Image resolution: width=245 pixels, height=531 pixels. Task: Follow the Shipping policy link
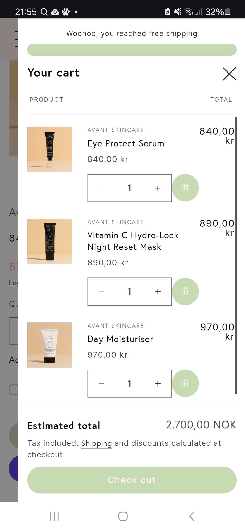(96, 443)
